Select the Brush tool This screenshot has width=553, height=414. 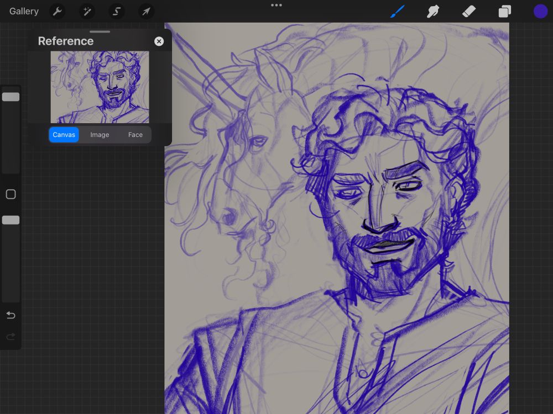point(398,11)
